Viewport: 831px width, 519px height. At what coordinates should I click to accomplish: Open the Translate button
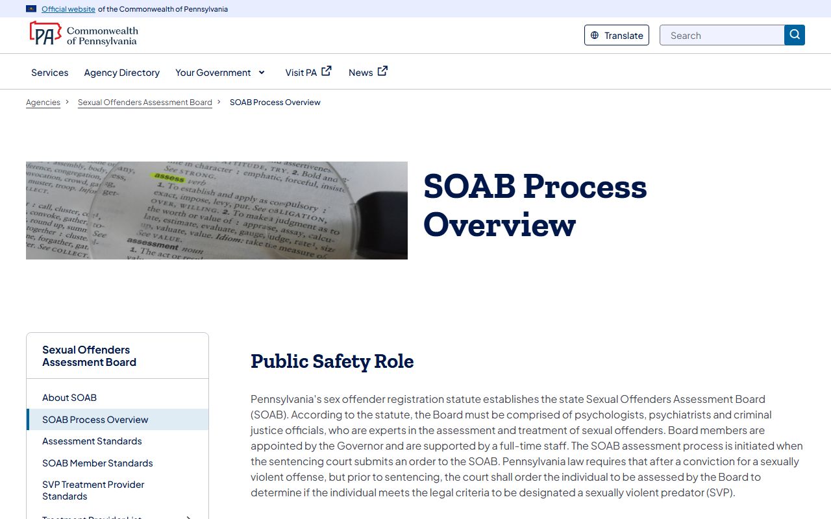617,35
